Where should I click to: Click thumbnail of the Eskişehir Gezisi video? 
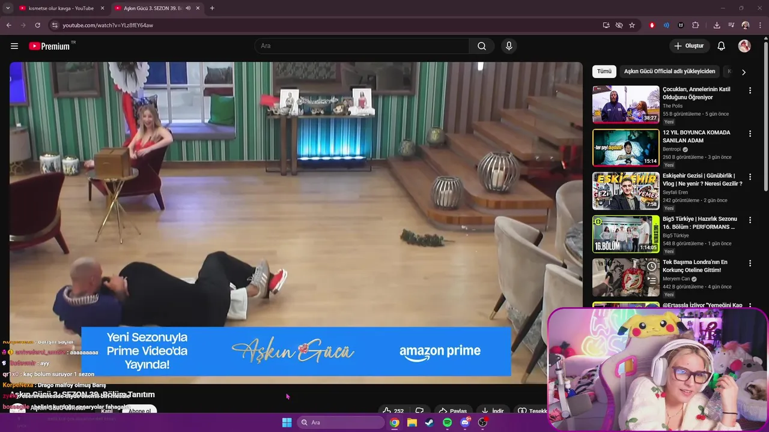626,191
